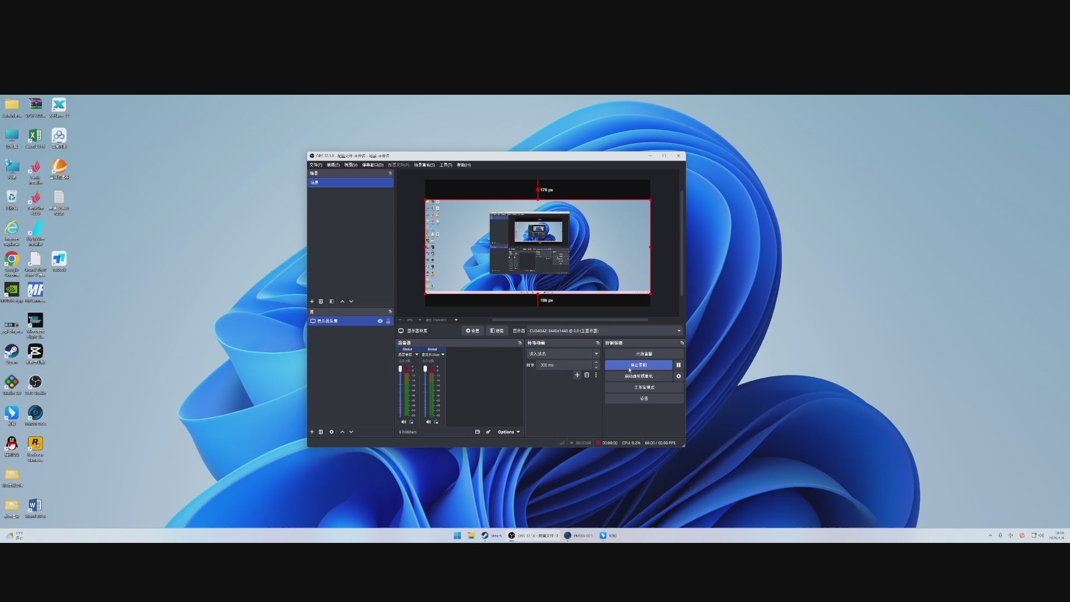The image size is (1070, 602).
Task: Mute the 桌面音频 mixer channel
Action: coord(403,422)
